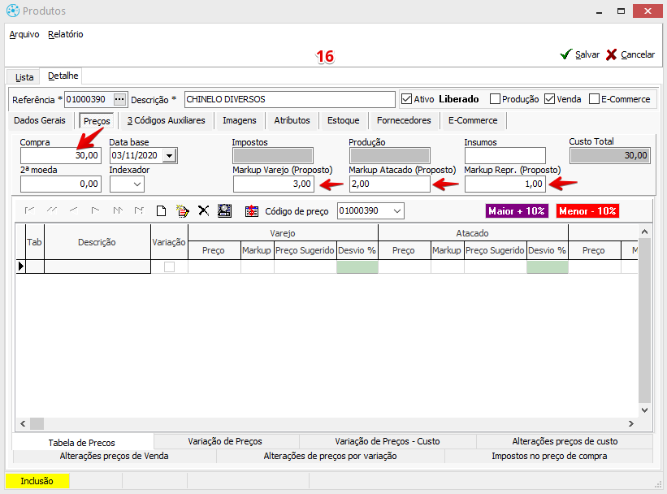
Task: Open the Relatório menu
Action: 66,34
